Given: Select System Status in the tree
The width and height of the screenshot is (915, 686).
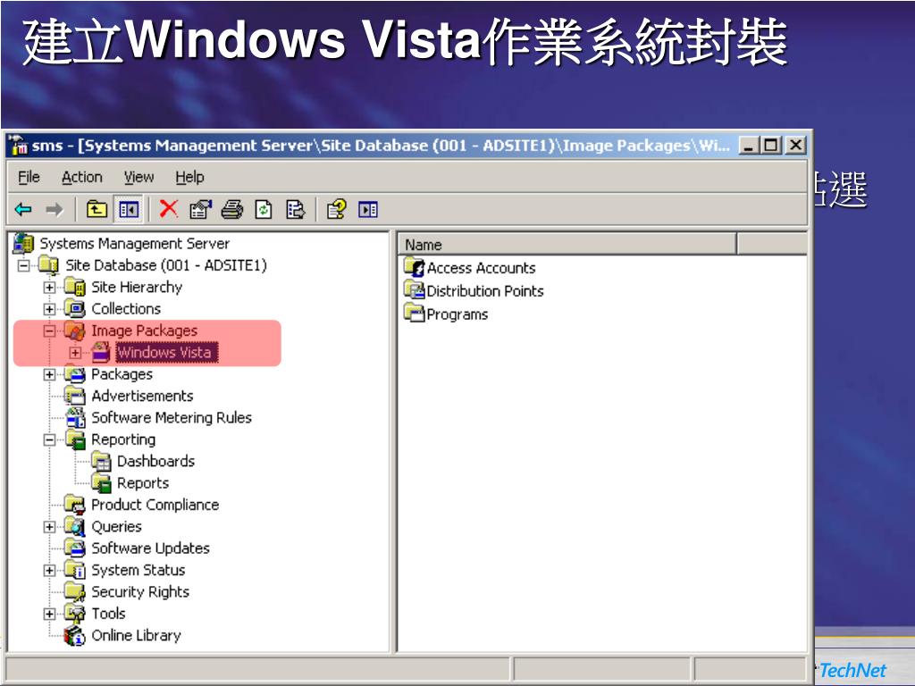Looking at the screenshot, I should (x=138, y=570).
